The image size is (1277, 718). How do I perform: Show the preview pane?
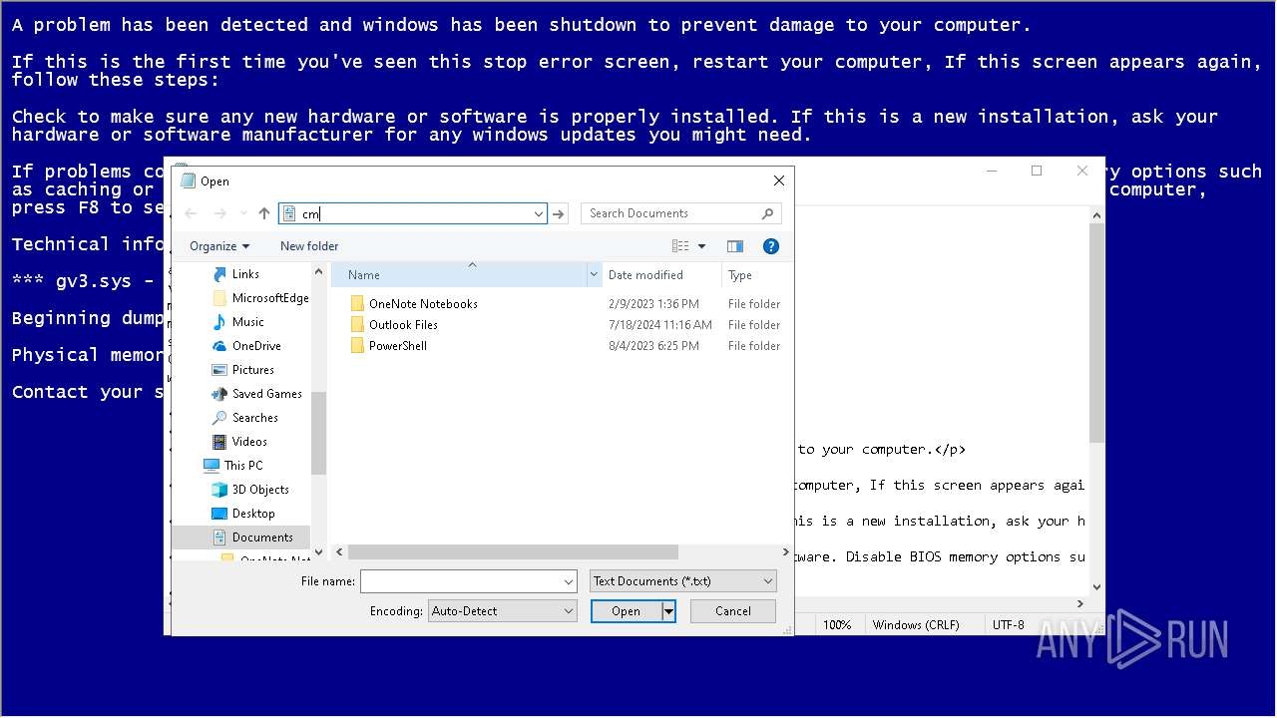coord(735,246)
